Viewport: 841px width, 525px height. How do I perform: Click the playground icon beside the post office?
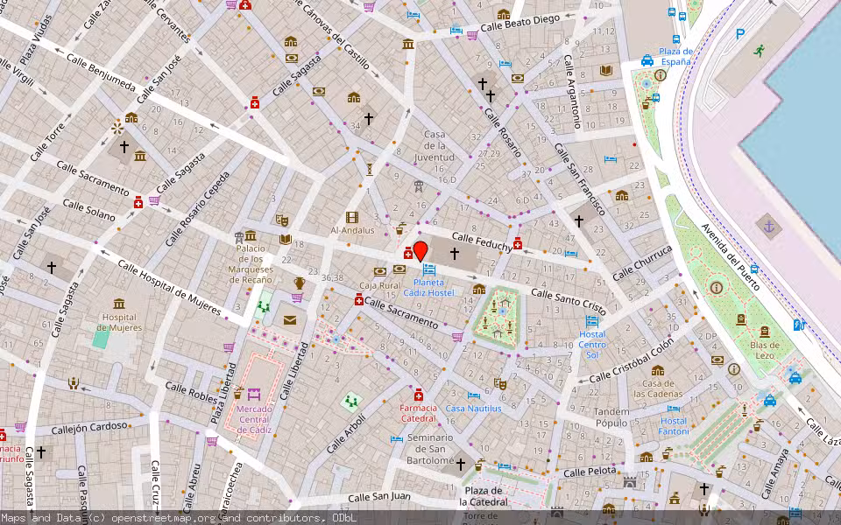(264, 307)
